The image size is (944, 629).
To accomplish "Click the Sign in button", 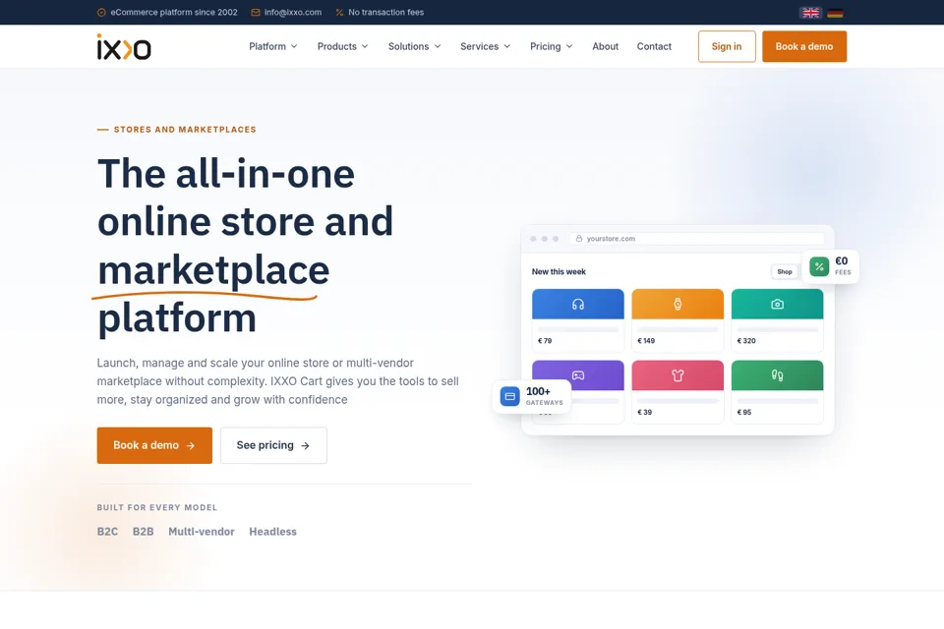I will tap(727, 46).
